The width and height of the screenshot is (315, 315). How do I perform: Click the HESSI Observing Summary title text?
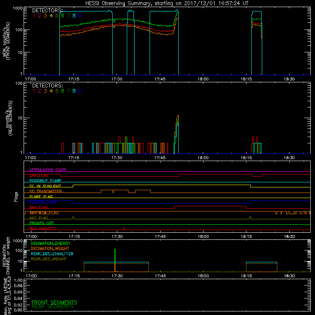tap(167, 3)
